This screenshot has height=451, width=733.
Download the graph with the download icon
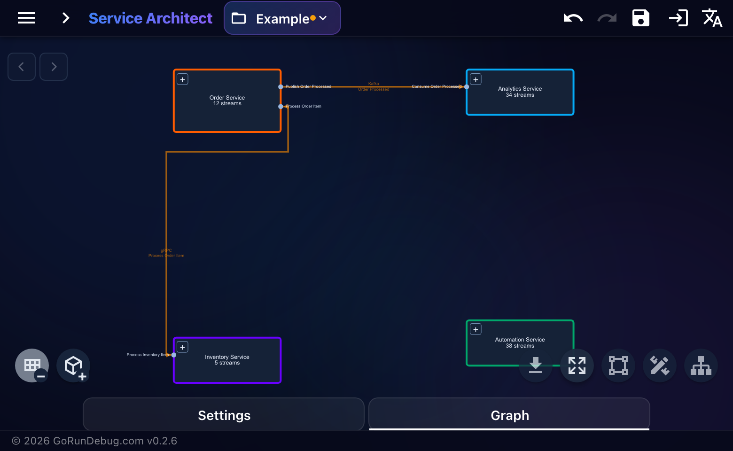[x=536, y=365]
